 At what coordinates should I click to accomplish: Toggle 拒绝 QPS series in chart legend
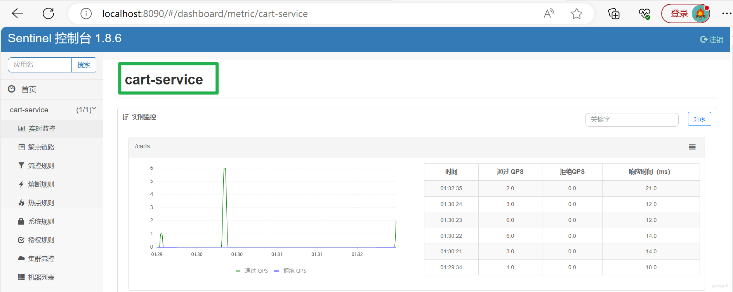290,271
